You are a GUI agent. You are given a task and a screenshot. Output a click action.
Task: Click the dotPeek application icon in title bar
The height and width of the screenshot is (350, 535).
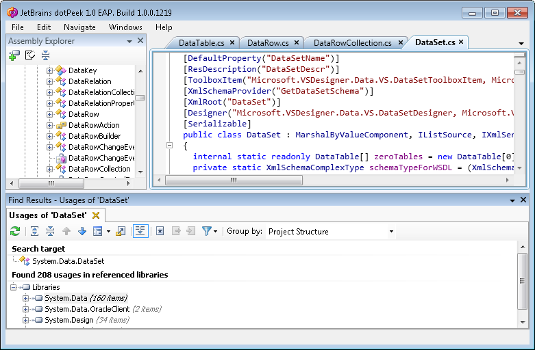coord(12,12)
